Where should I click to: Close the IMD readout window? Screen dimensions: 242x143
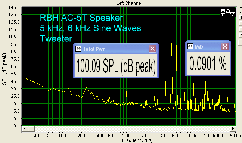tap(225, 46)
